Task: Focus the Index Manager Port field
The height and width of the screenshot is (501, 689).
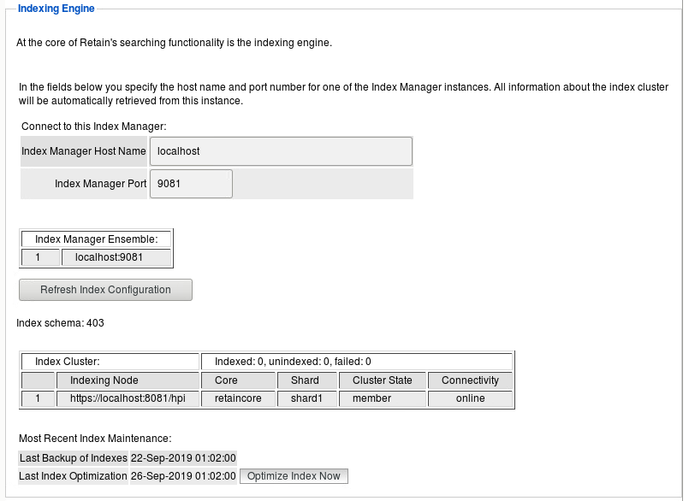Action: point(191,184)
